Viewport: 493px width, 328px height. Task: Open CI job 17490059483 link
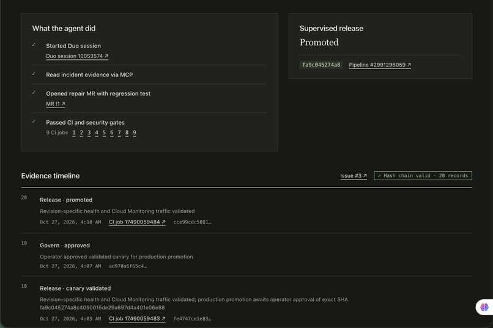click(x=137, y=319)
